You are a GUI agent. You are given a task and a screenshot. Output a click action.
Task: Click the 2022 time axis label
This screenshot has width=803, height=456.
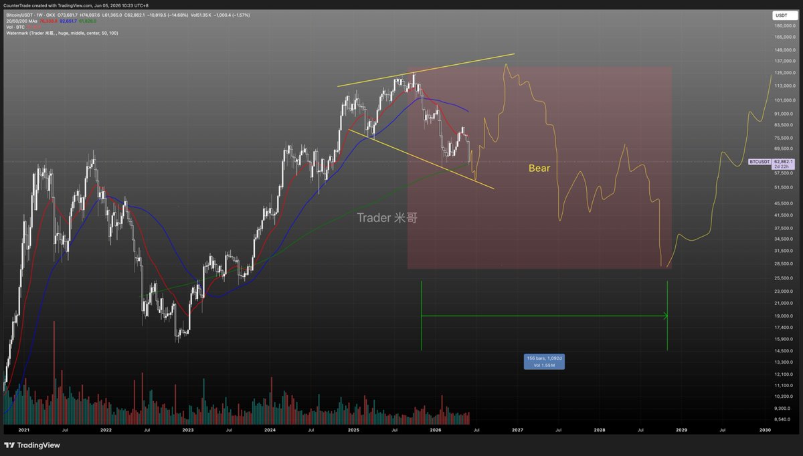[105, 431]
